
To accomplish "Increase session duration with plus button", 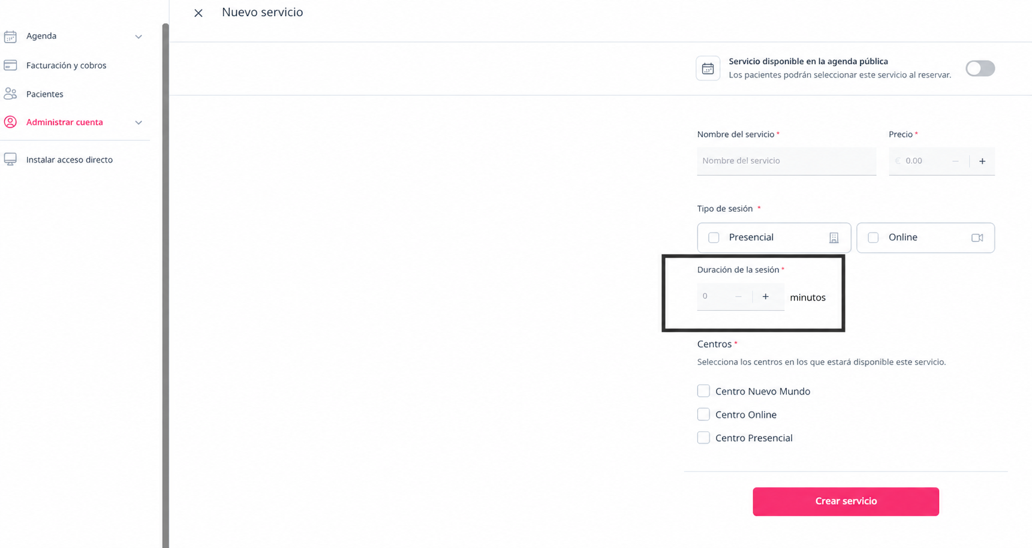I will coord(765,296).
